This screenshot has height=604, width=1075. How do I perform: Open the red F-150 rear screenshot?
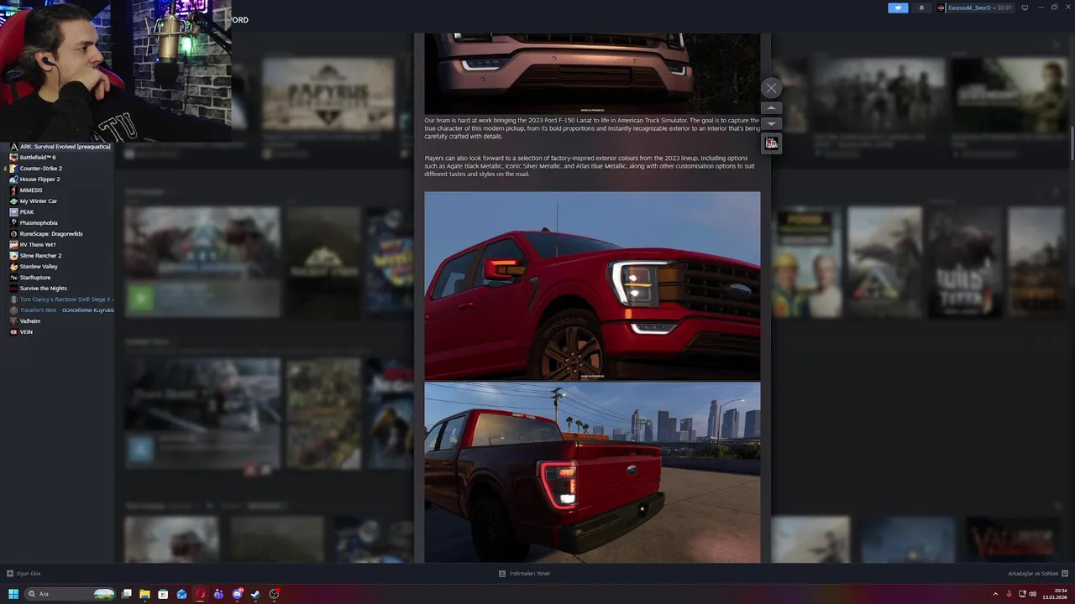(592, 472)
